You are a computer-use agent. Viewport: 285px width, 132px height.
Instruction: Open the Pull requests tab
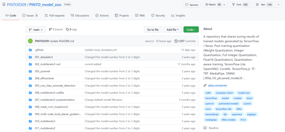click(55, 16)
